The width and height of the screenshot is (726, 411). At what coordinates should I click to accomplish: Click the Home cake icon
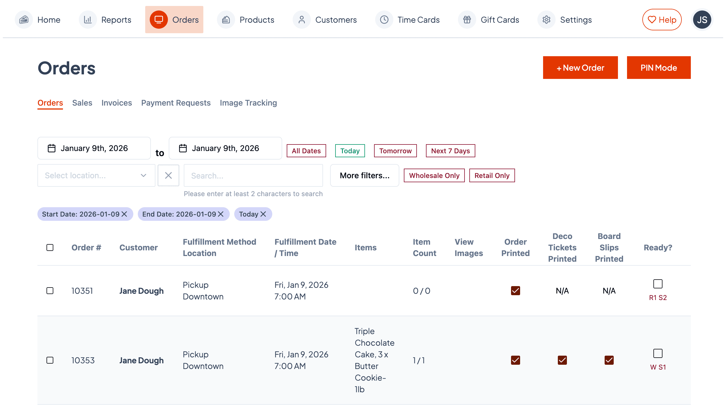24,20
